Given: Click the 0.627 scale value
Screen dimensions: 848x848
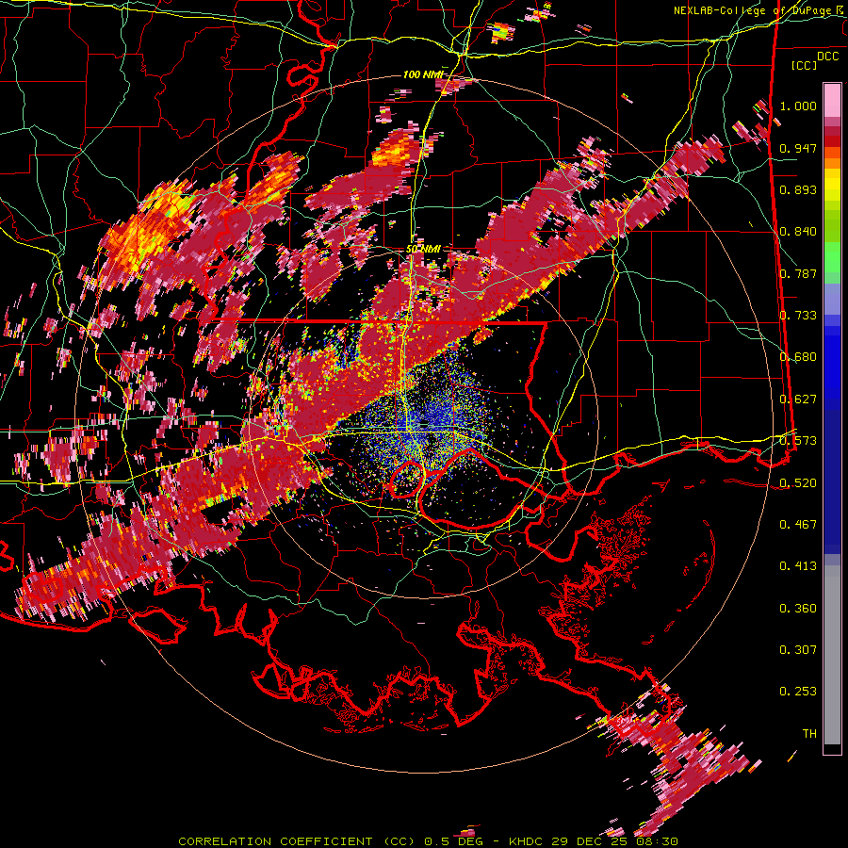Looking at the screenshot, I should (x=798, y=400).
